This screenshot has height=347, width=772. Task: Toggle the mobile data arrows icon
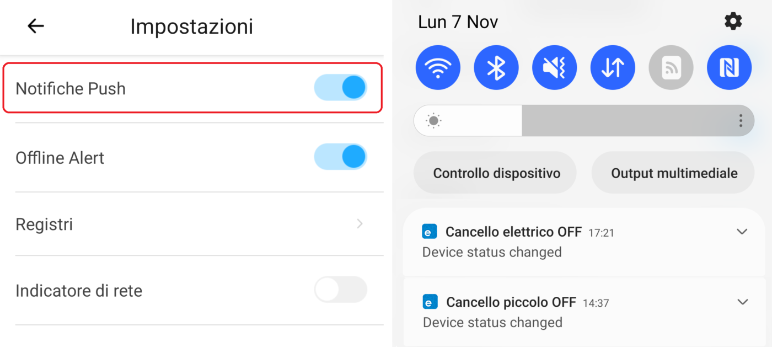click(613, 67)
